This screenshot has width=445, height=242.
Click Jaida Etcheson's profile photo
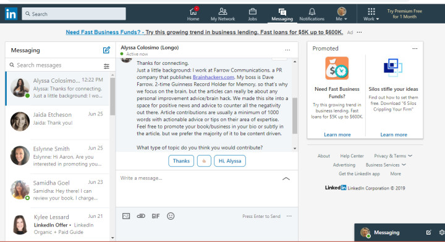point(20,121)
